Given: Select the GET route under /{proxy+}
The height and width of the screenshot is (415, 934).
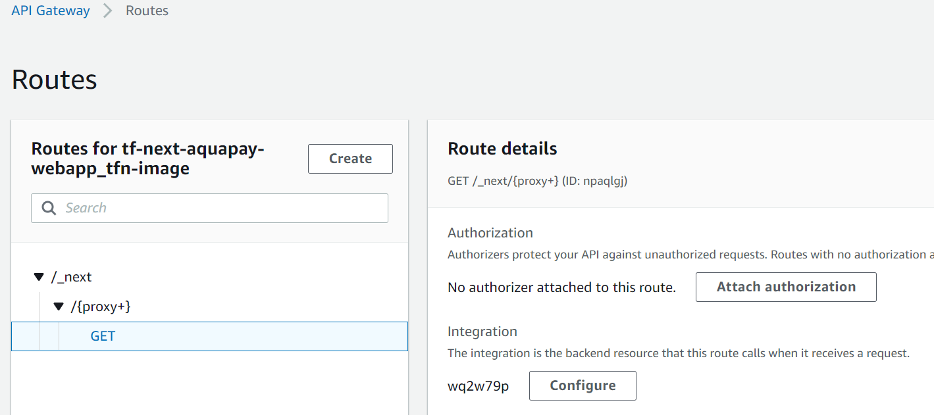Looking at the screenshot, I should [103, 336].
